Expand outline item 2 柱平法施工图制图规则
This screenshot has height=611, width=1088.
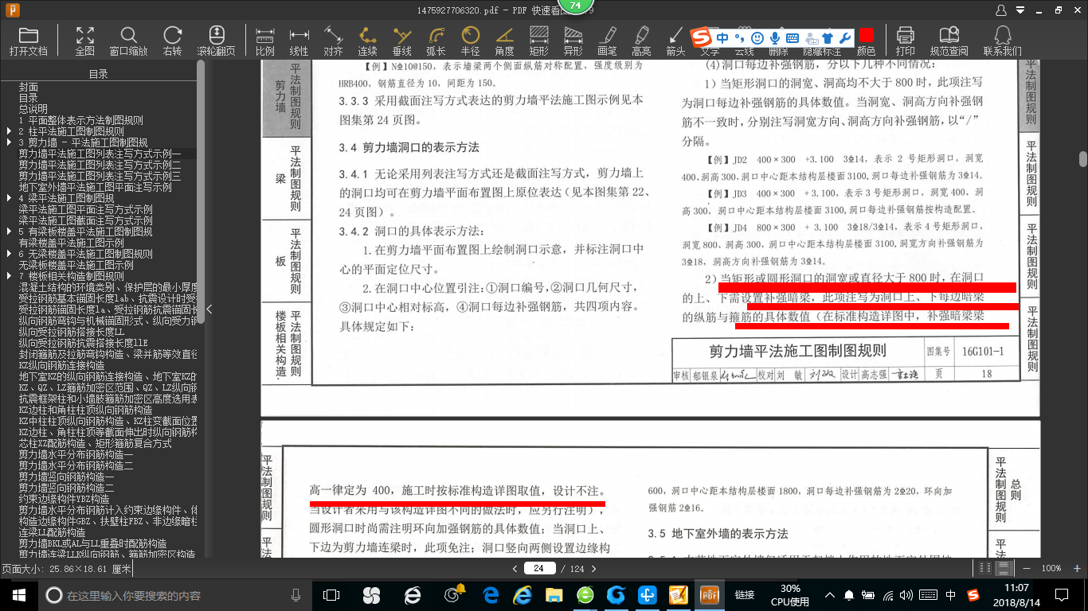tap(9, 131)
